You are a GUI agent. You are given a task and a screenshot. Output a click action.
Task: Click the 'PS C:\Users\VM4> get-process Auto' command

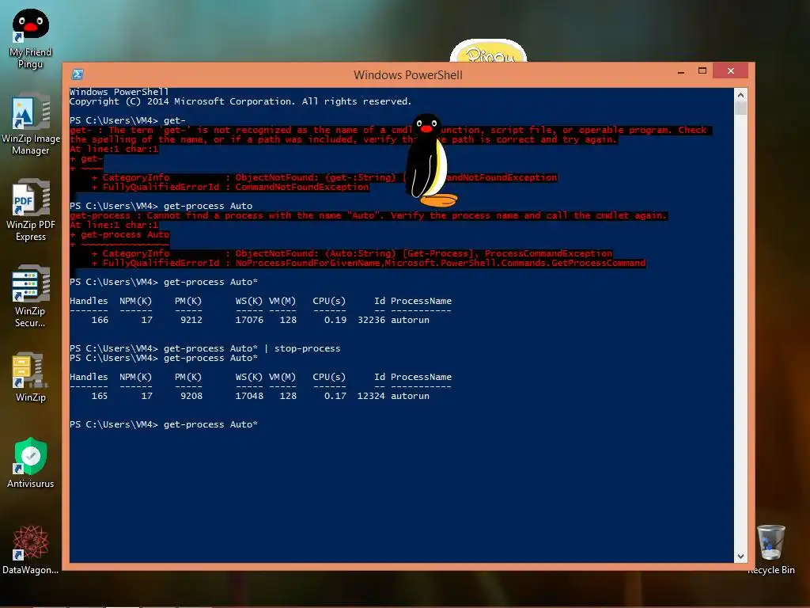(x=161, y=206)
